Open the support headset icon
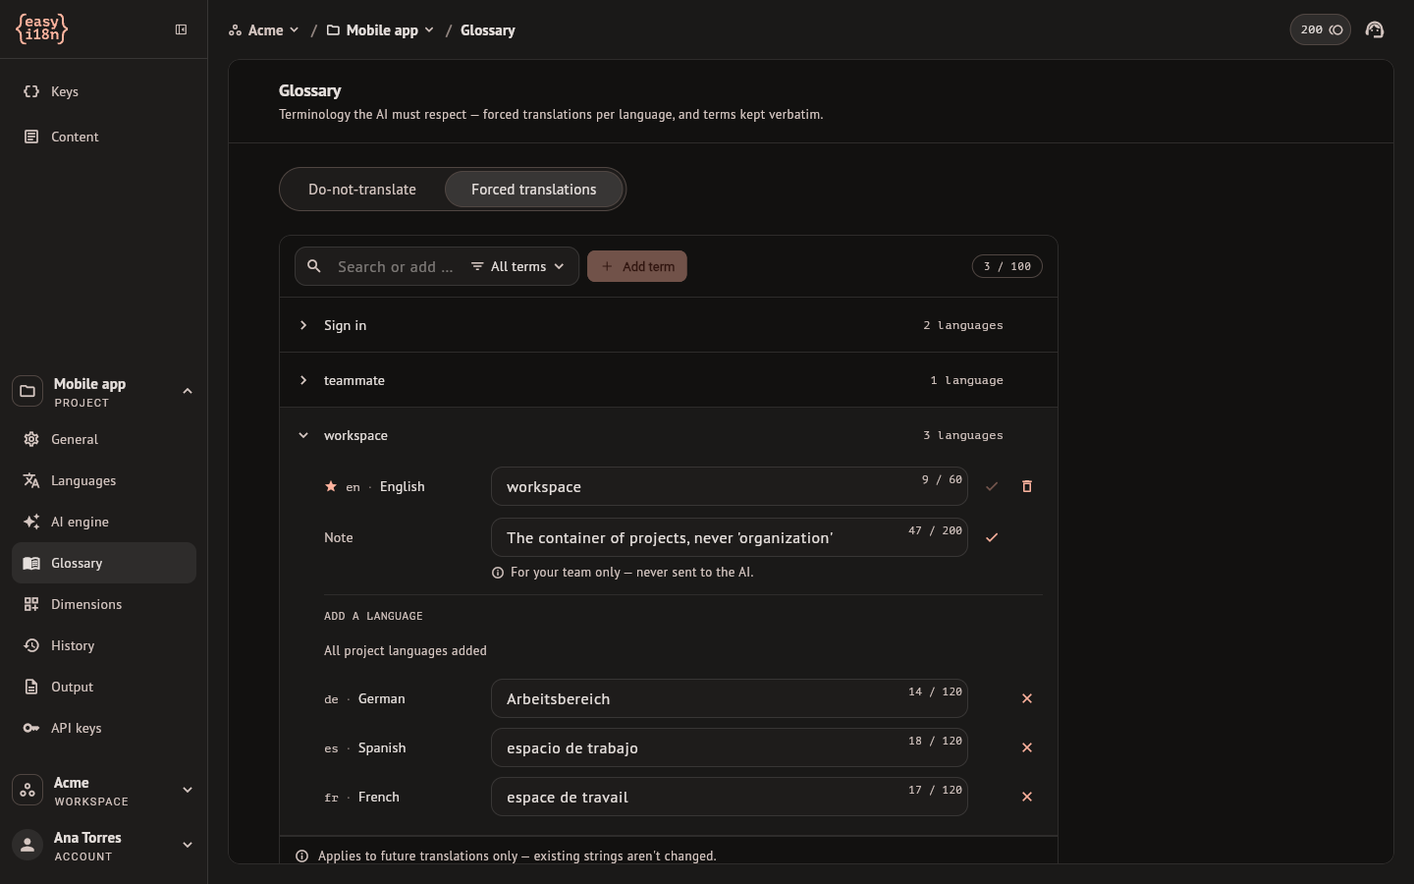 (1375, 29)
